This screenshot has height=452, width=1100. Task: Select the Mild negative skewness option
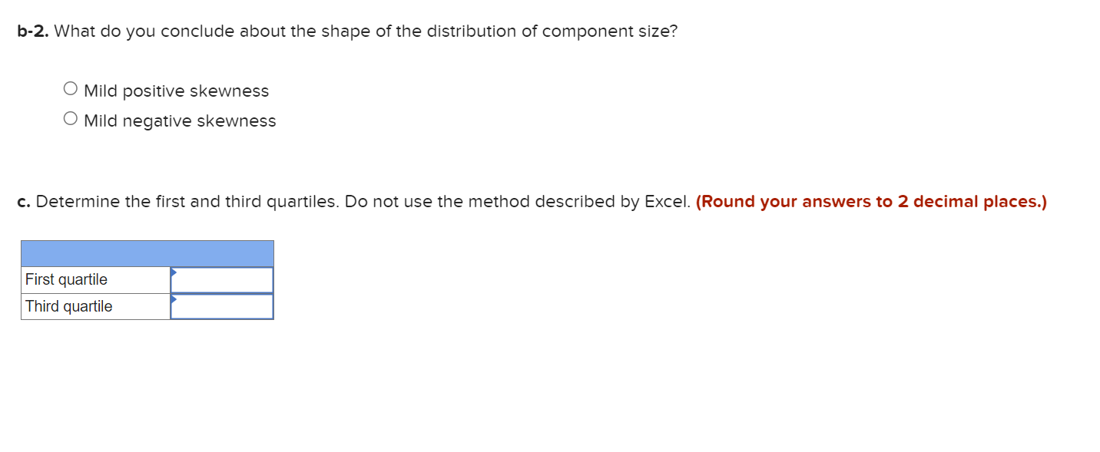click(70, 117)
